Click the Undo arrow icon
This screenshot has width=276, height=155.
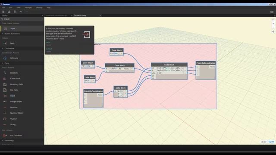point(21,12)
